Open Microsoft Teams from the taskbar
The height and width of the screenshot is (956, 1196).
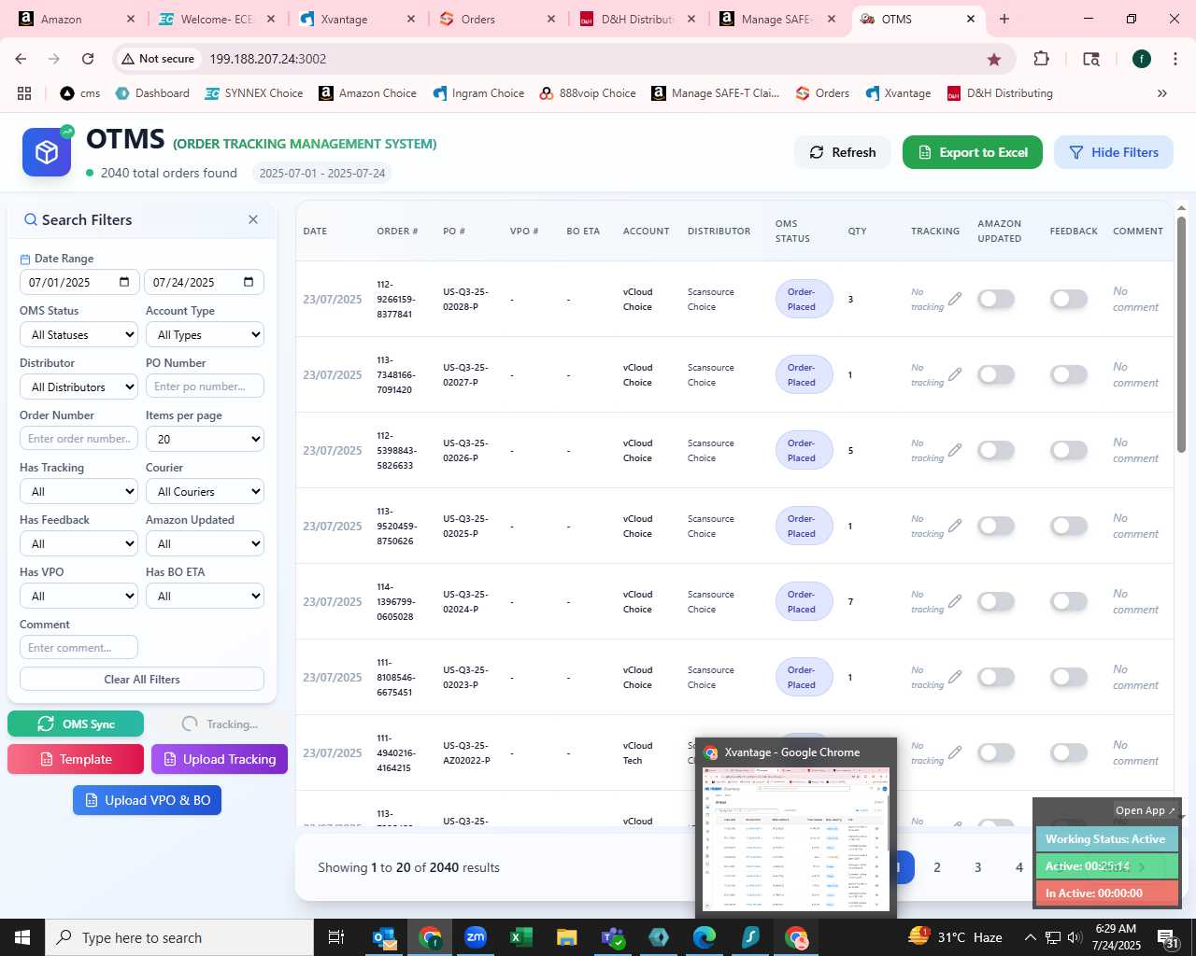613,937
